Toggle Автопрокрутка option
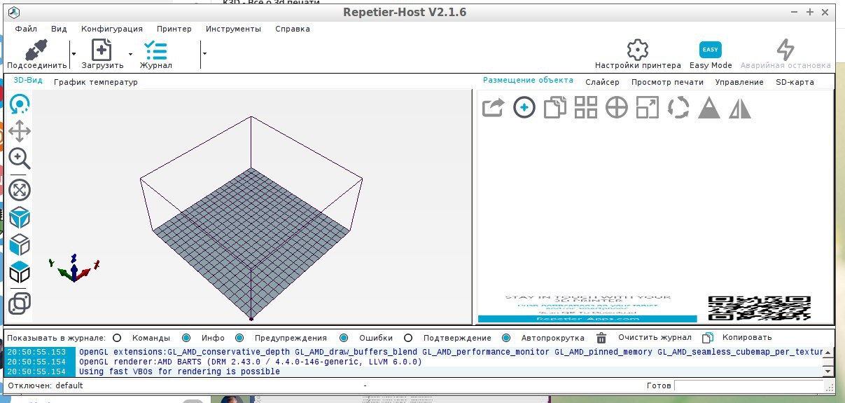845x403 pixels. 506,338
